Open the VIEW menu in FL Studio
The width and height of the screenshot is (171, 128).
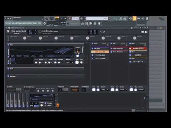click(24, 23)
